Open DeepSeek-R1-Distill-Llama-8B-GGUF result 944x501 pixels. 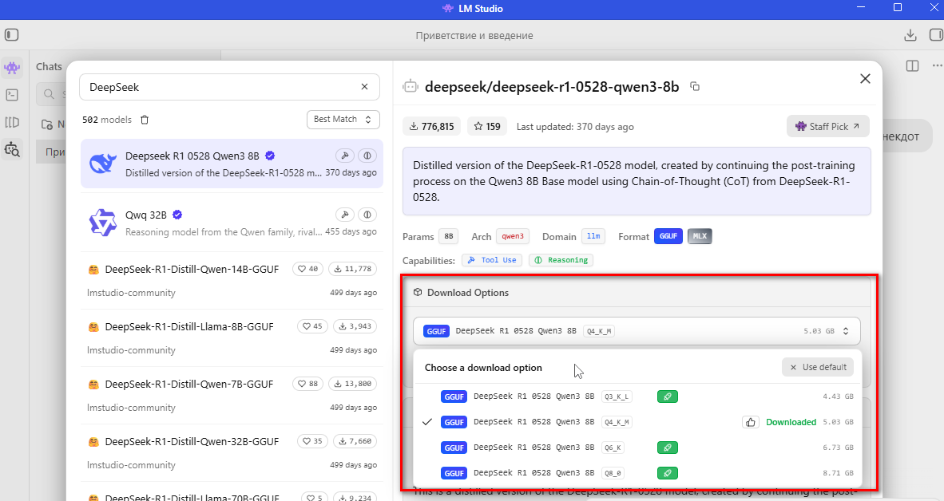(232, 338)
